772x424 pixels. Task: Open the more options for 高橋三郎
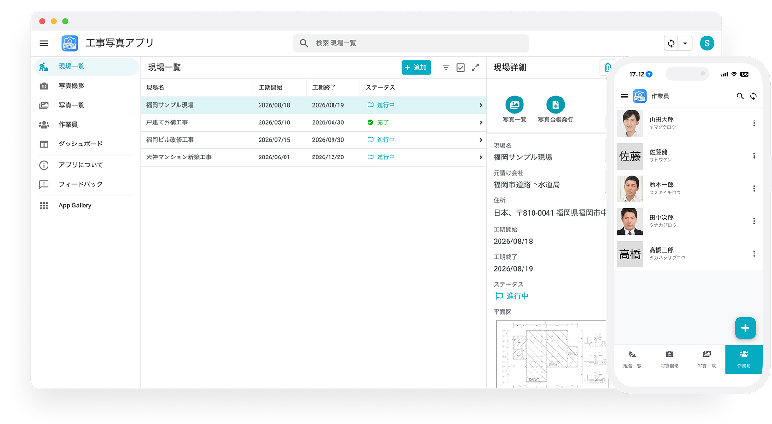pyautogui.click(x=754, y=254)
